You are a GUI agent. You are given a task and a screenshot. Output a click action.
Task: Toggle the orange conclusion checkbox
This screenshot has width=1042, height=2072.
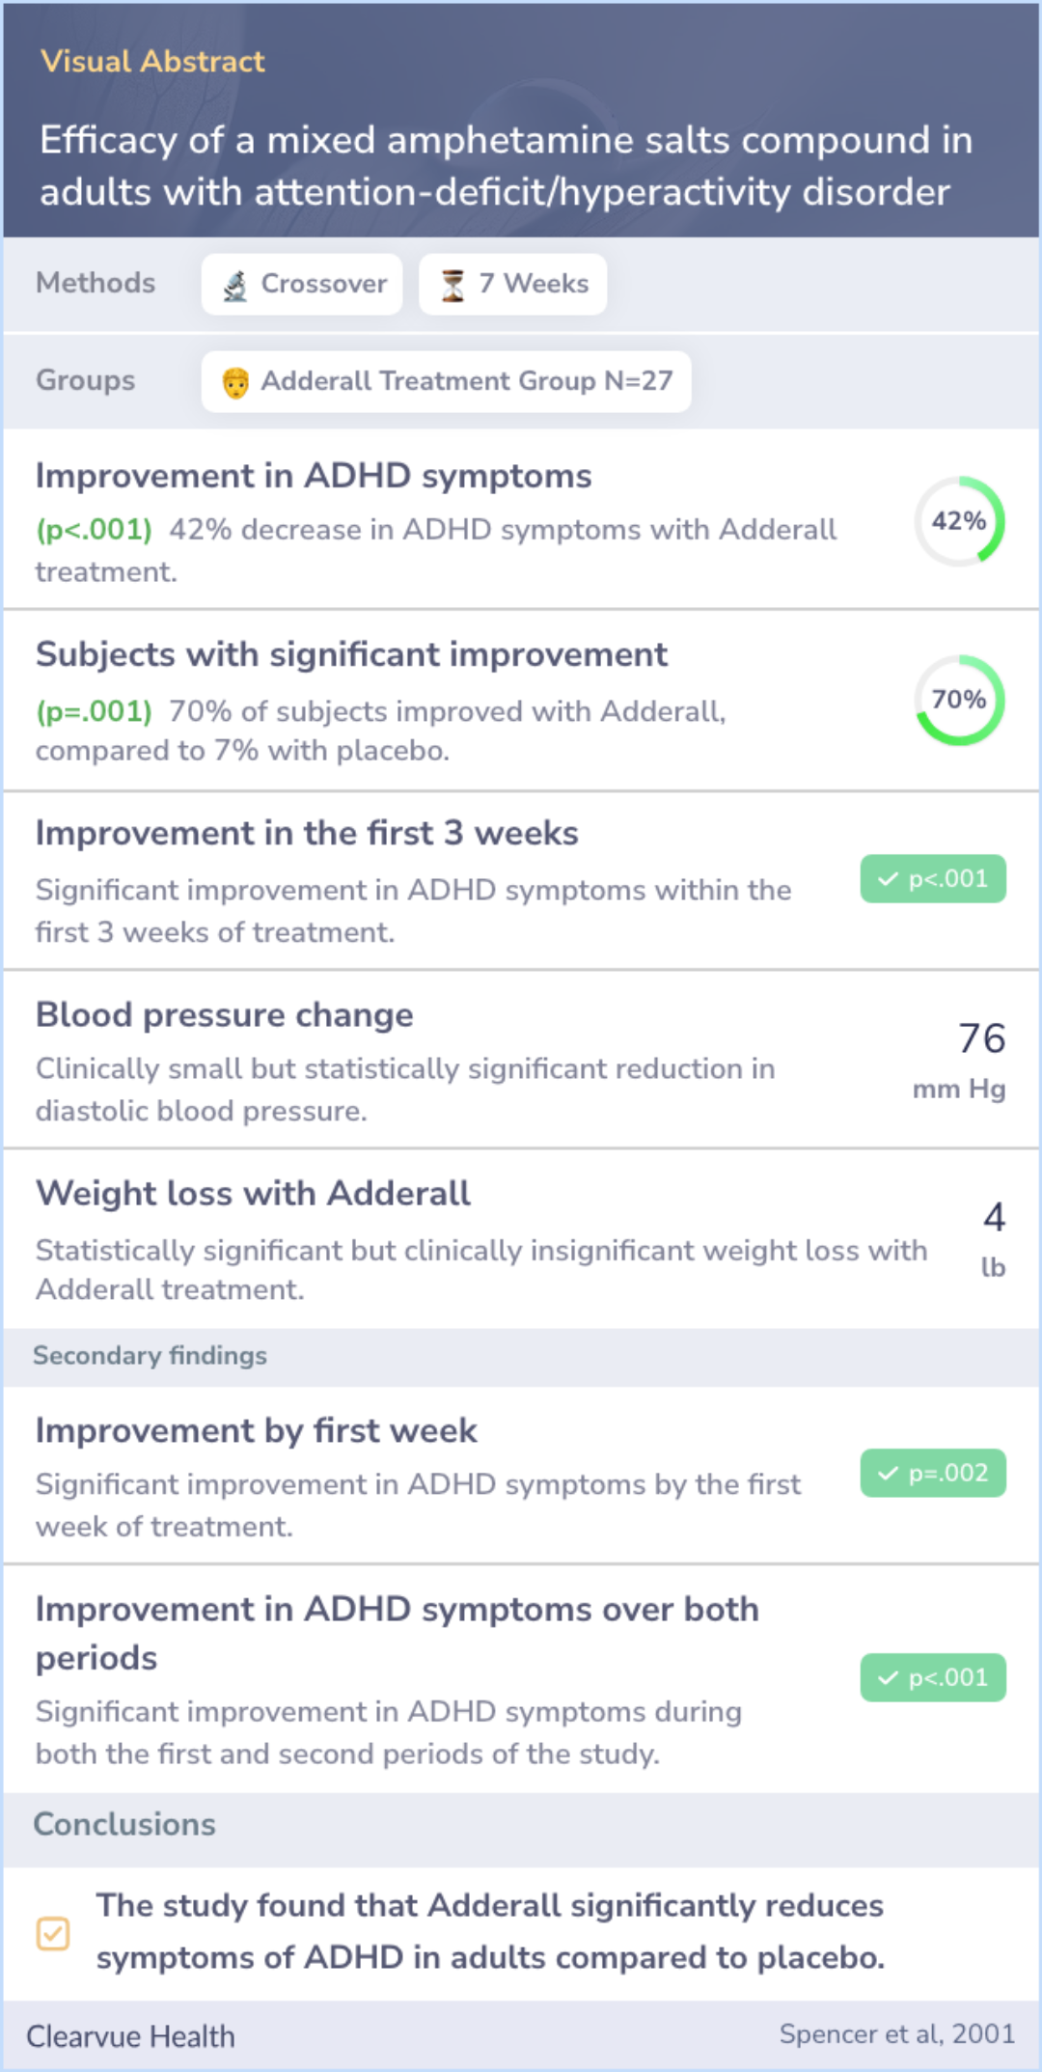53,1933
